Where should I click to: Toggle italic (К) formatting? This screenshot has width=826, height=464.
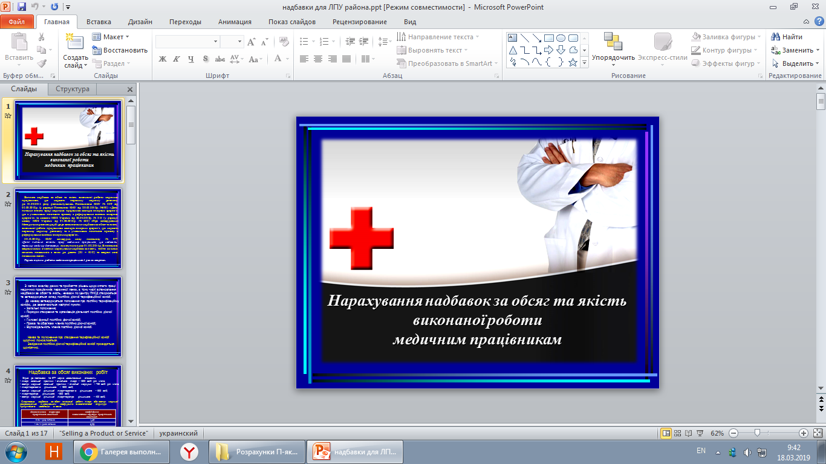point(177,59)
